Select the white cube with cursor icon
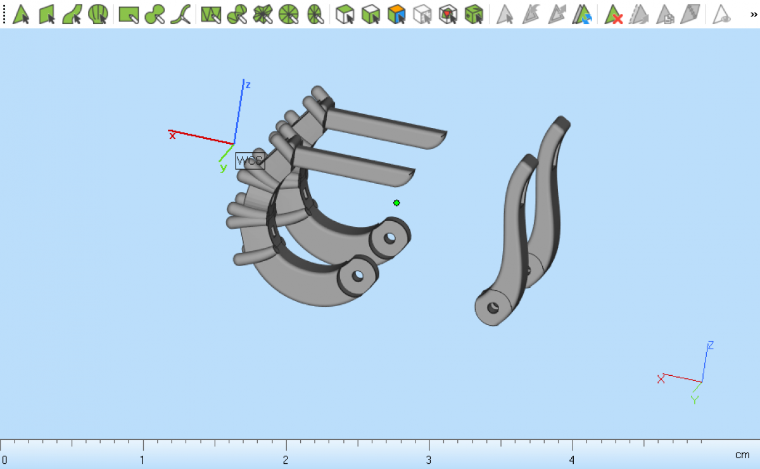Viewport: 760px width, 469px height. tap(345, 13)
